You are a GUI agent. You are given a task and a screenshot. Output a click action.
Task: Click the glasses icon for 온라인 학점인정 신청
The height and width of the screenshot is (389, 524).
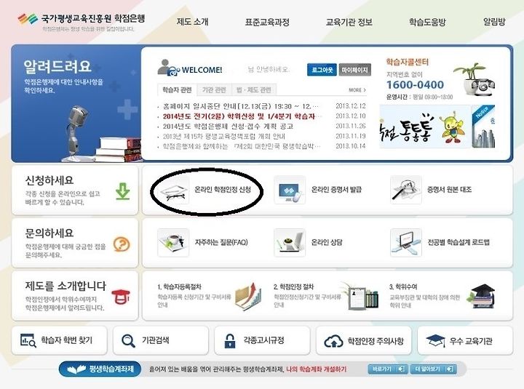pos(174,190)
